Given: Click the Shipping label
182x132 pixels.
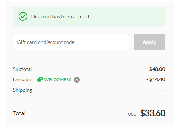Looking at the screenshot, I should pyautogui.click(x=23, y=90).
